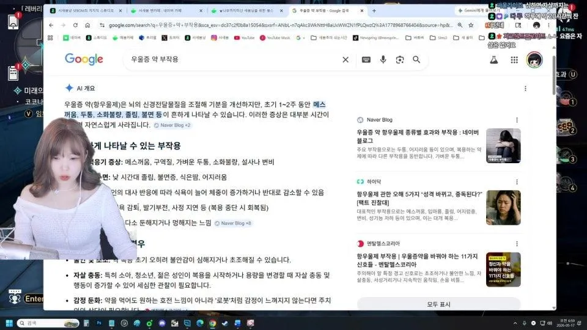Open the Twitter X bookmark
The height and width of the screenshot is (330, 587).
click(171, 38)
